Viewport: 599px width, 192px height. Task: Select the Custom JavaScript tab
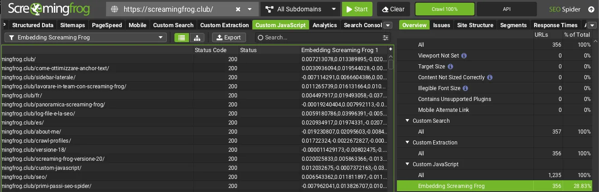tap(281, 25)
